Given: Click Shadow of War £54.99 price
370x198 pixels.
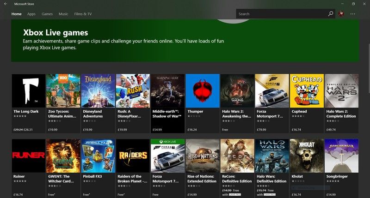Looking at the screenshot, I should coord(157,130).
